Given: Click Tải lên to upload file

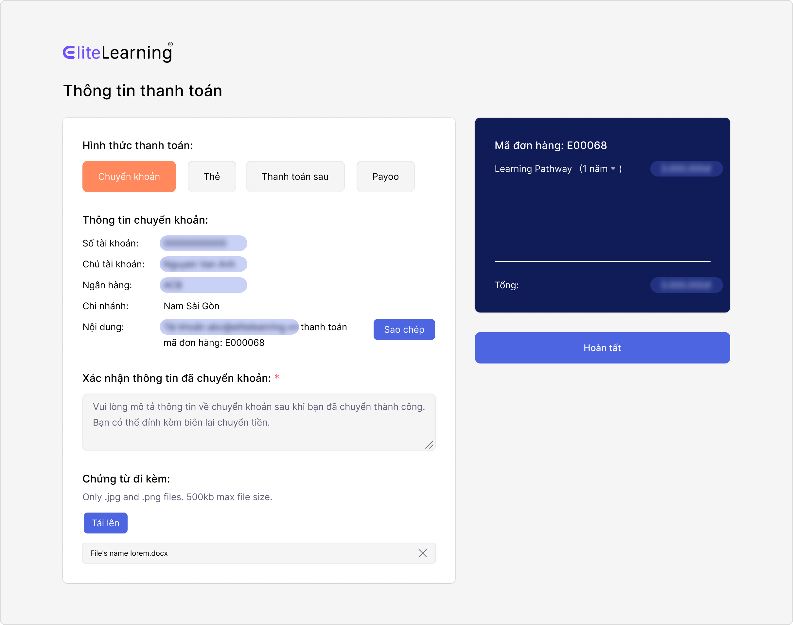Looking at the screenshot, I should (x=105, y=523).
